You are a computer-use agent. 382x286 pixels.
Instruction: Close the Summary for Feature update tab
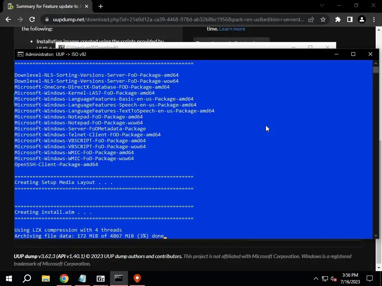click(x=87, y=6)
